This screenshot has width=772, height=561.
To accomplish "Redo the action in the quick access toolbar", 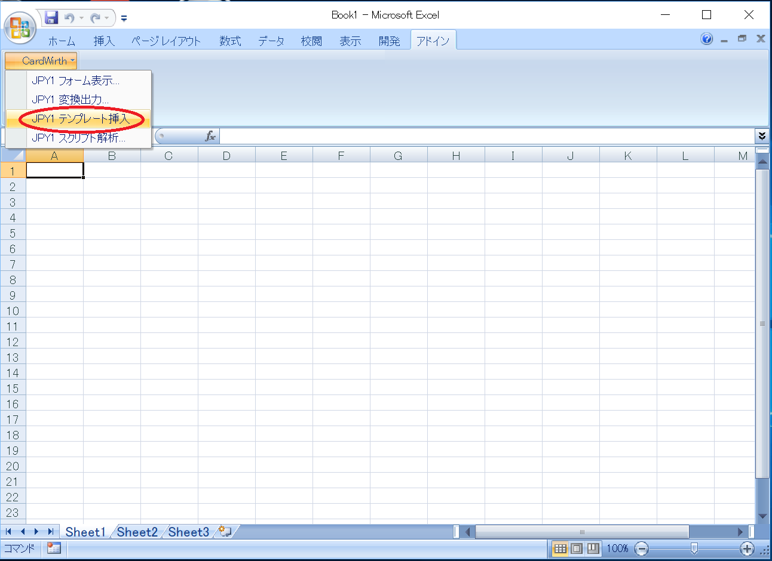I will (x=95, y=18).
